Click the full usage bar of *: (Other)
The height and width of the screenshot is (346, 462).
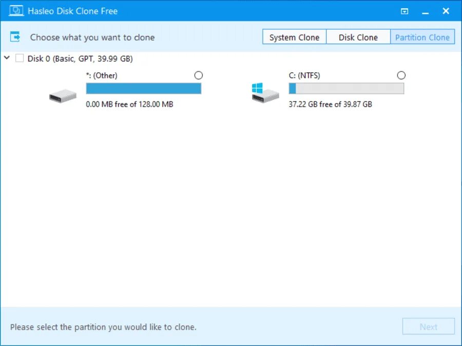tap(144, 89)
